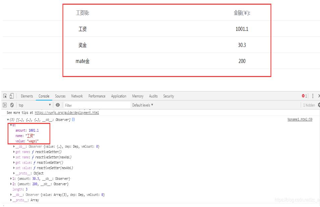The image size is (320, 207).
Task: Click the 1001.1 amount cell
Action: pyautogui.click(x=242, y=29)
